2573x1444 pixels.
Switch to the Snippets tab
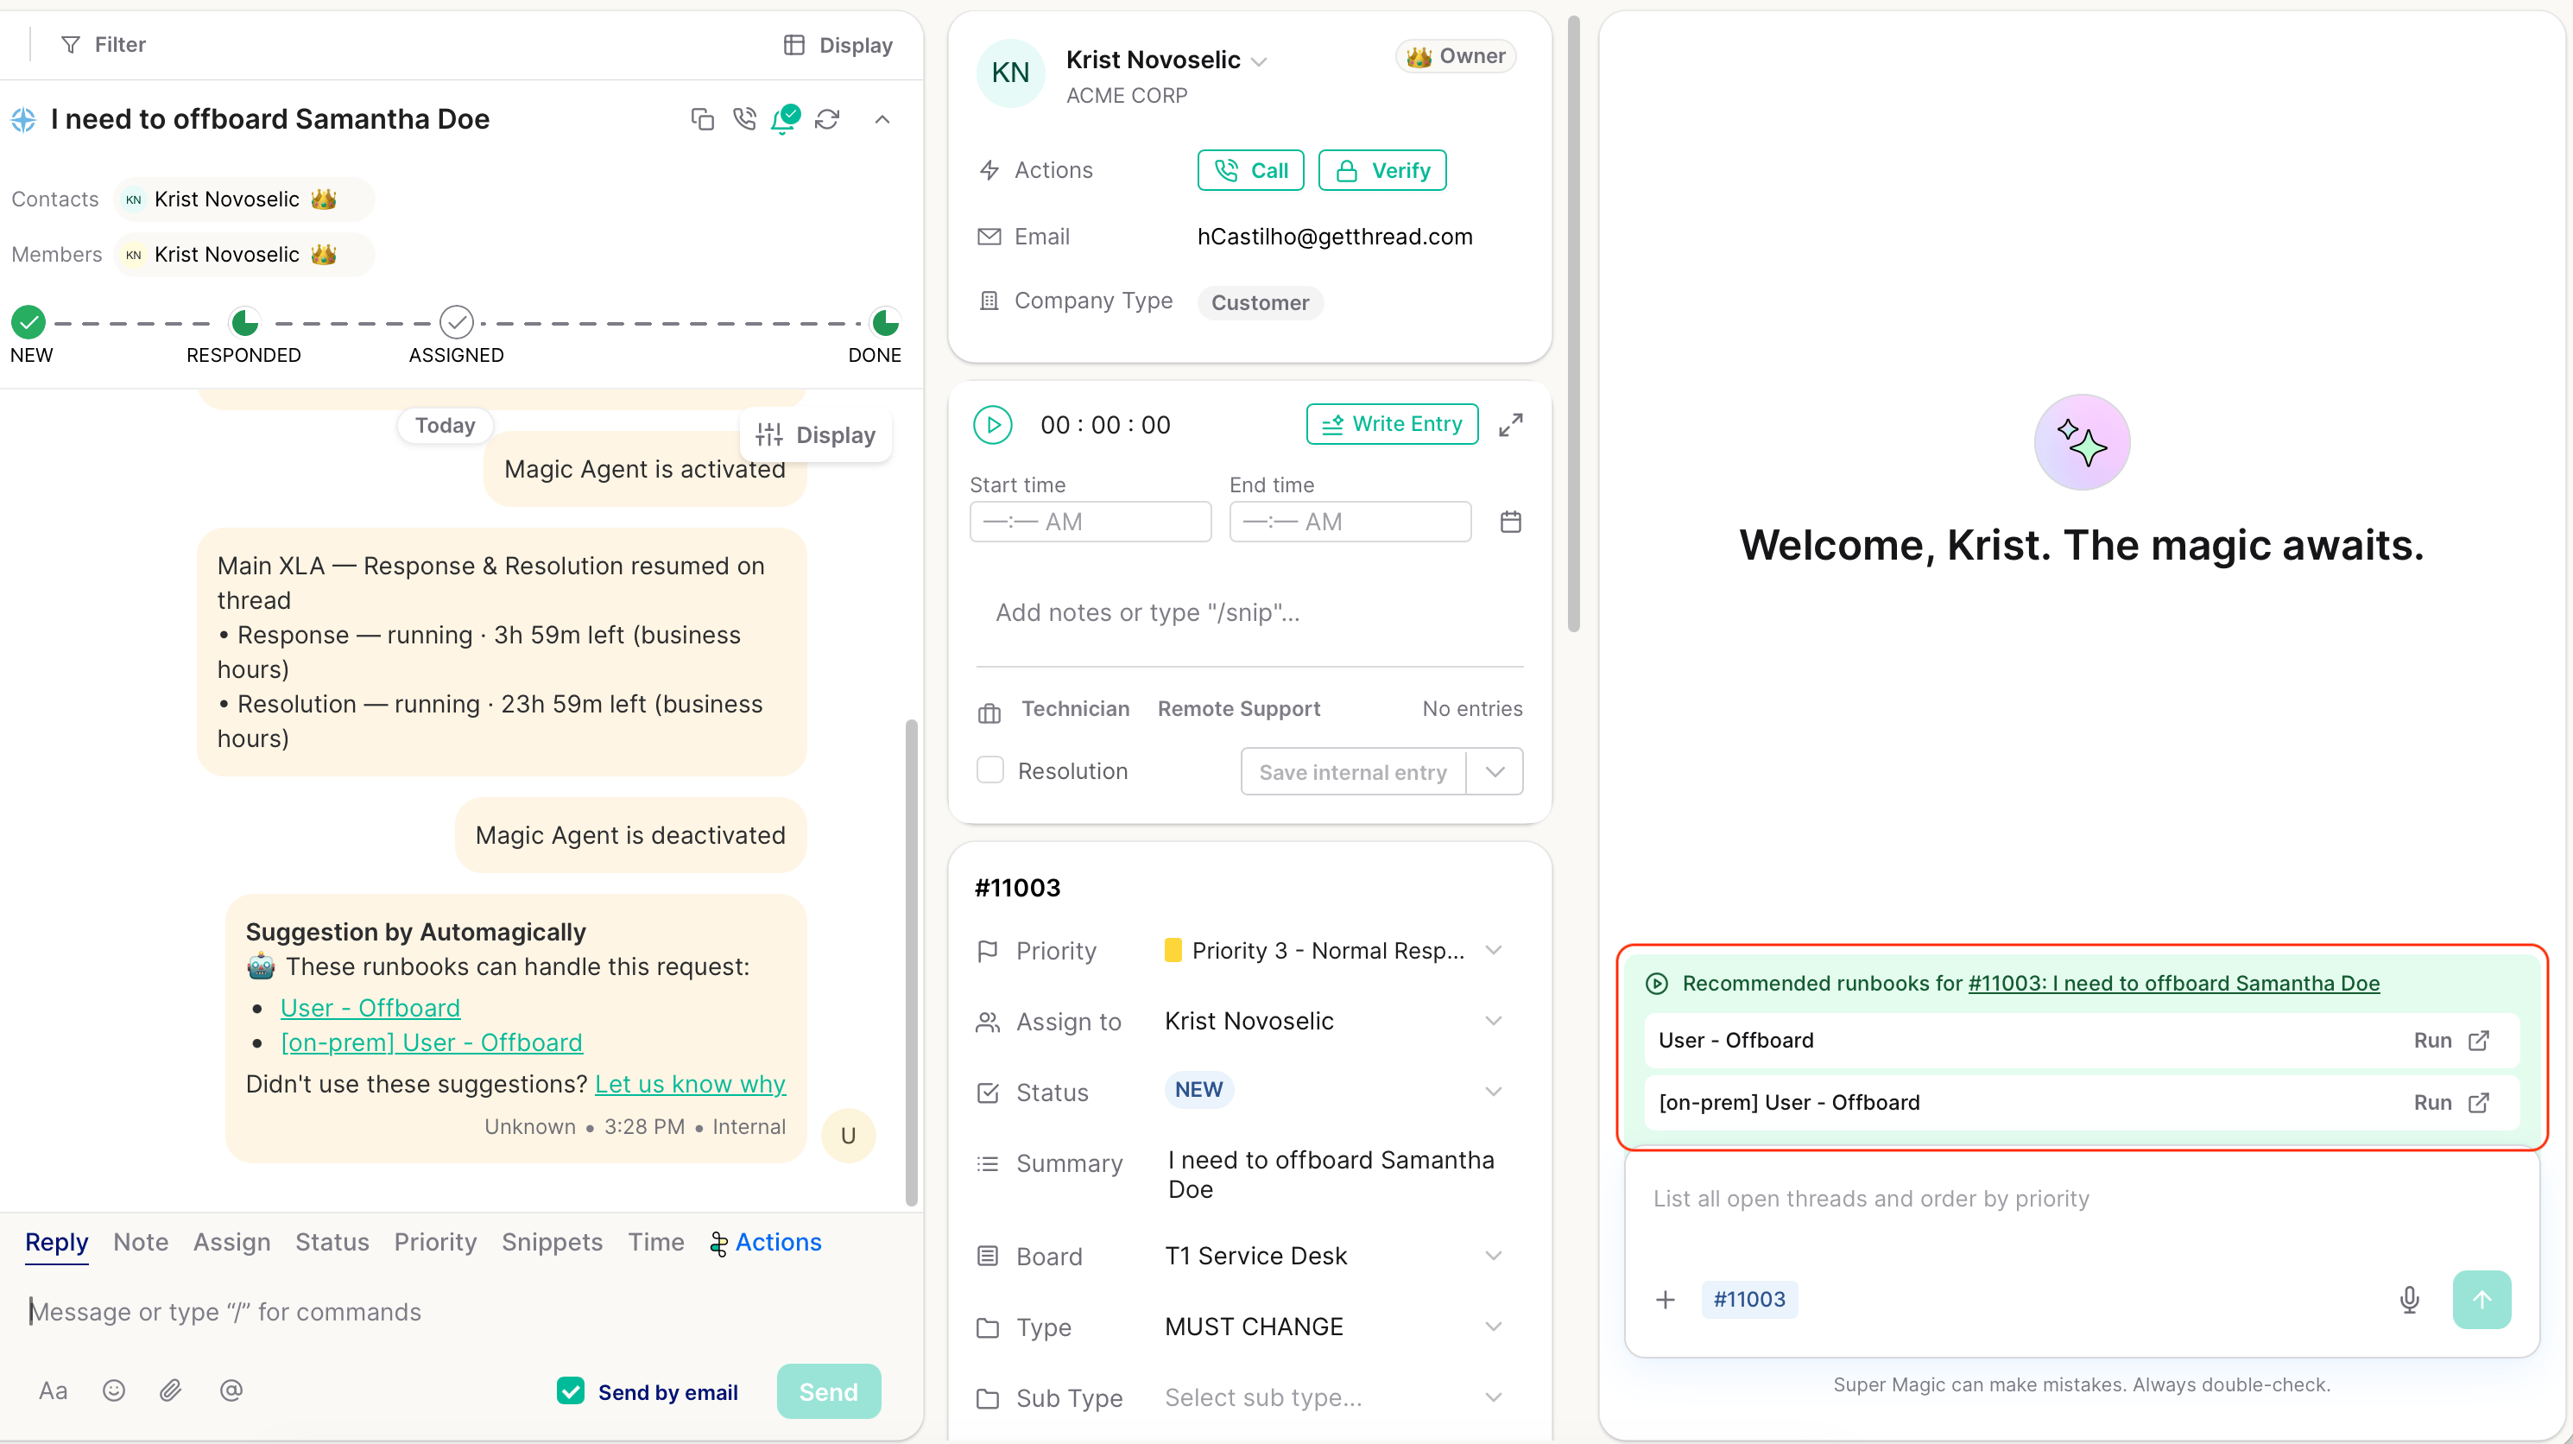pos(553,1242)
